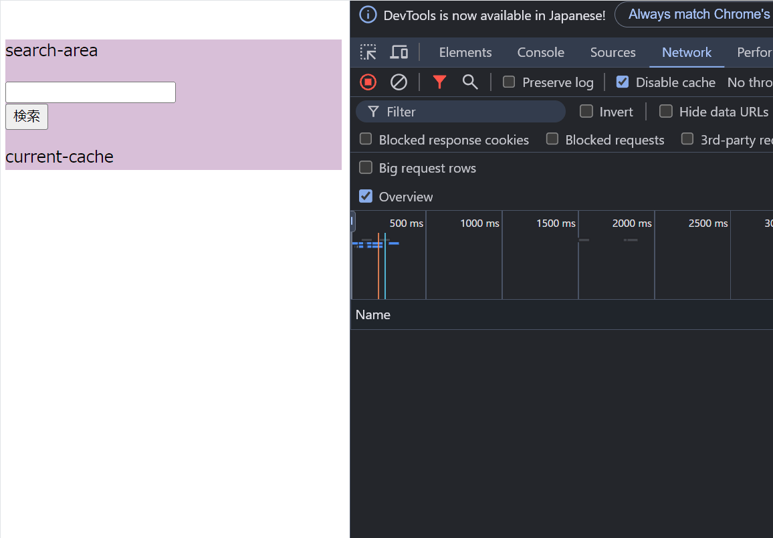Switch to the Console tab
Screen dimensions: 773x538
pyautogui.click(x=540, y=52)
